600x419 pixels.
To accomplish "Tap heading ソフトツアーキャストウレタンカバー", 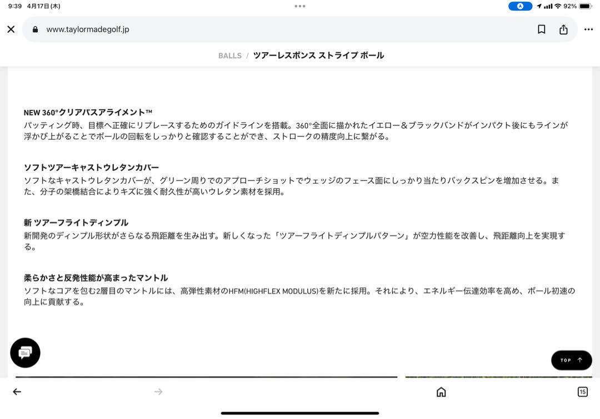I will (91, 168).
